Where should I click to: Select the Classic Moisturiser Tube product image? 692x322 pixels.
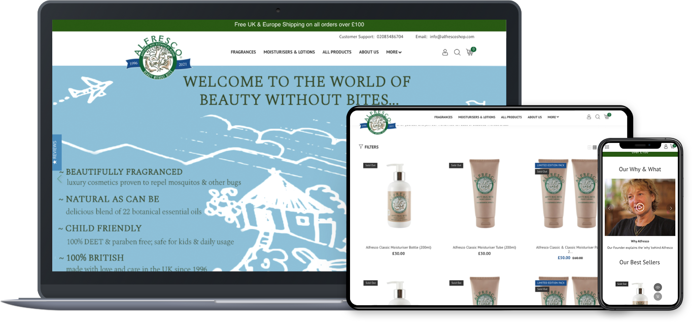484,194
